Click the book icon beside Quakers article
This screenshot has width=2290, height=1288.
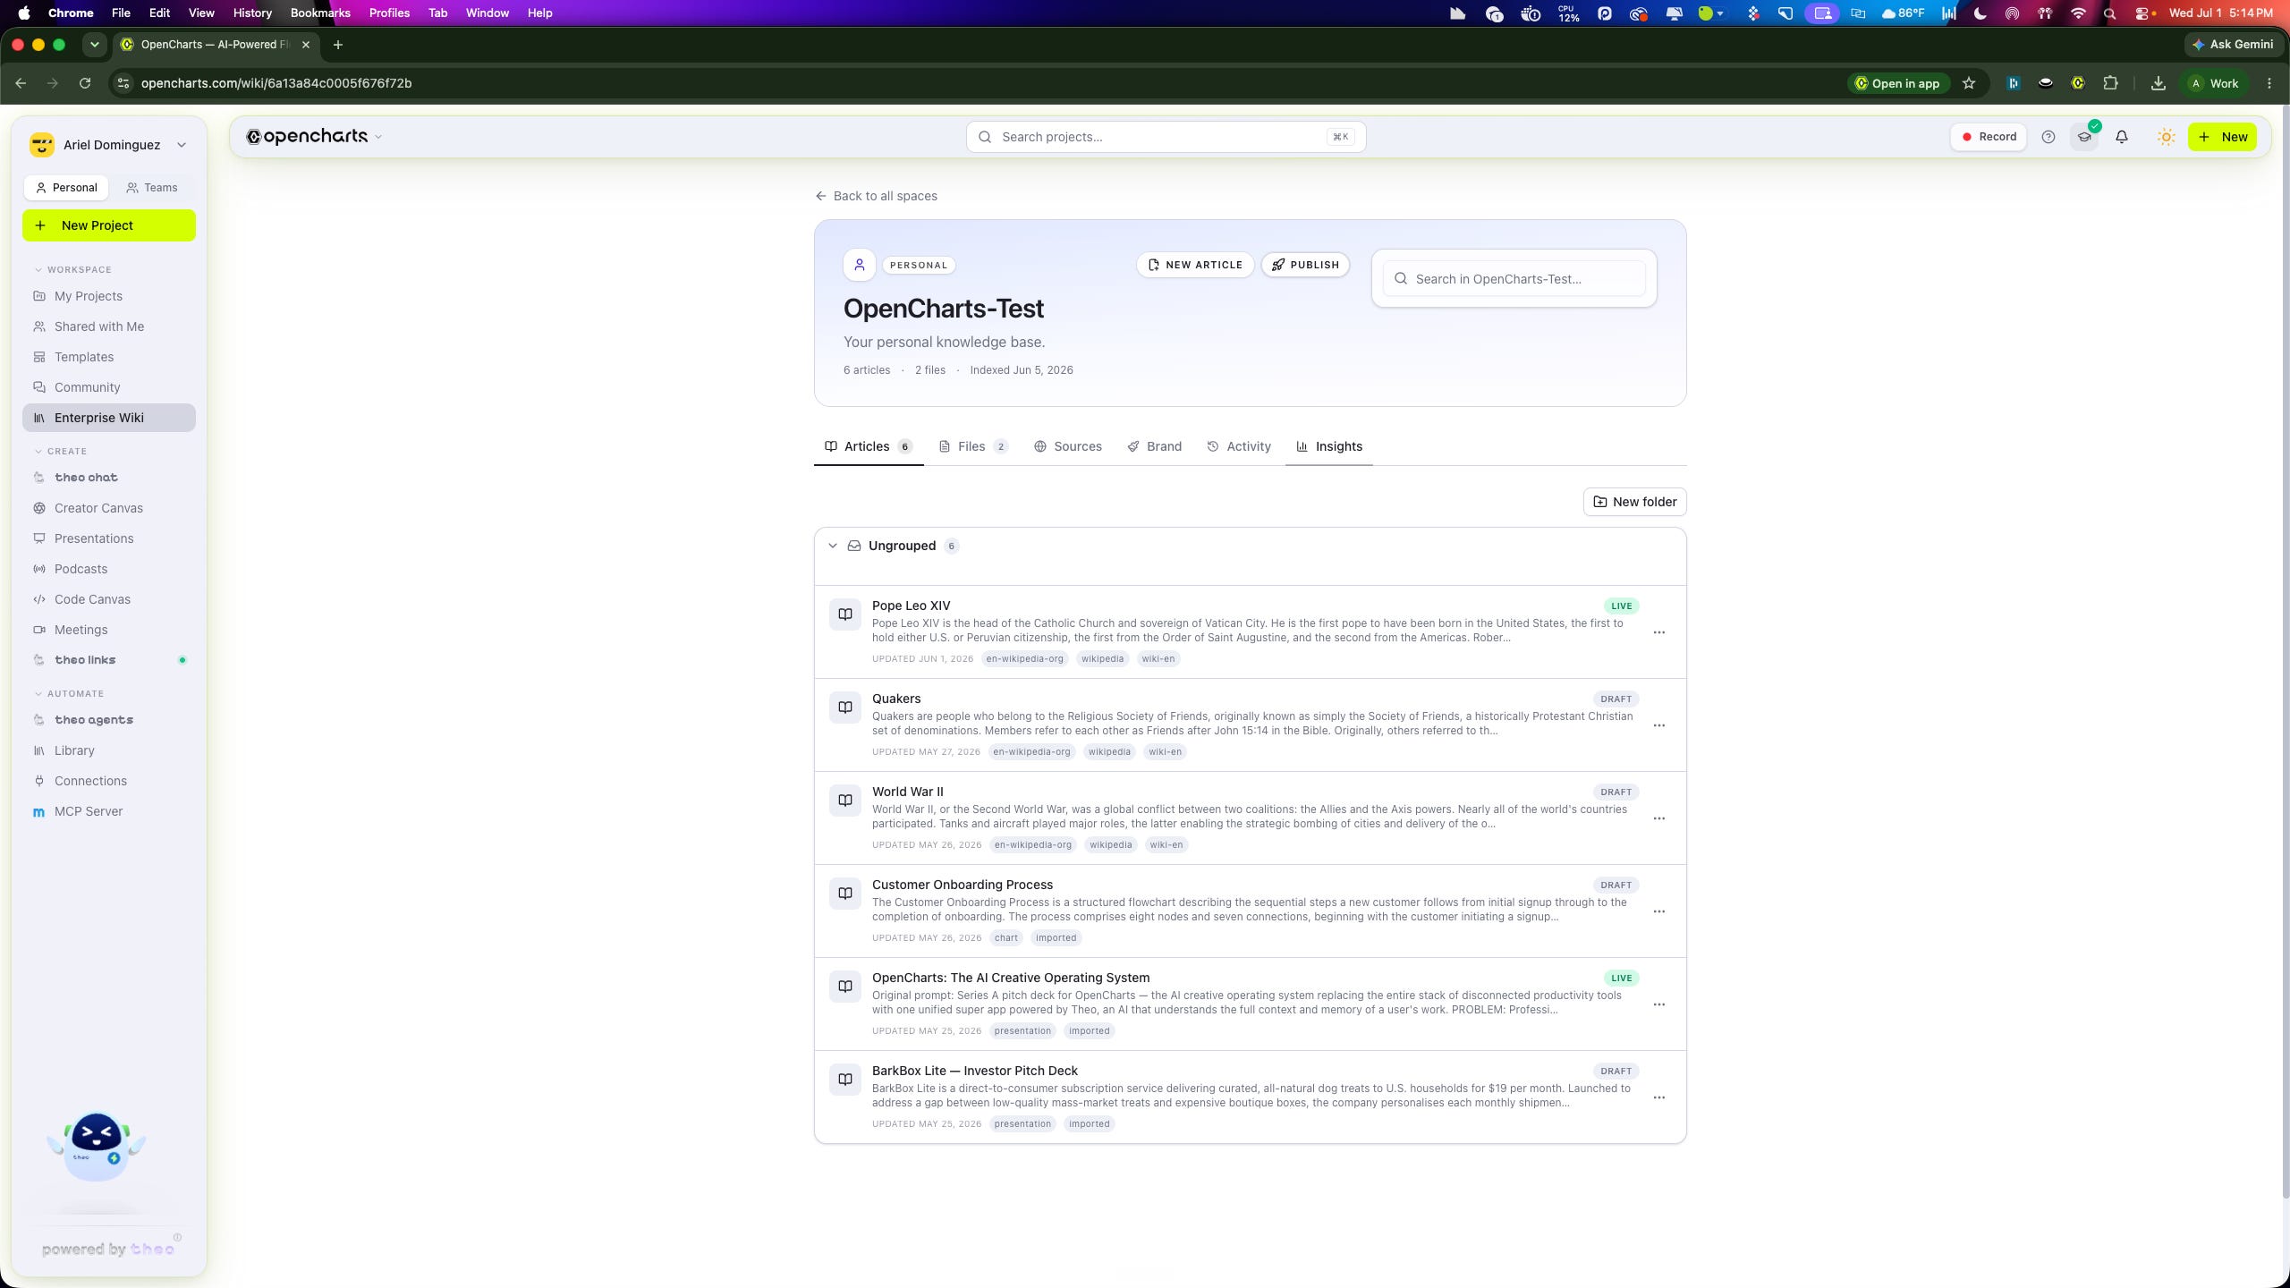(844, 708)
